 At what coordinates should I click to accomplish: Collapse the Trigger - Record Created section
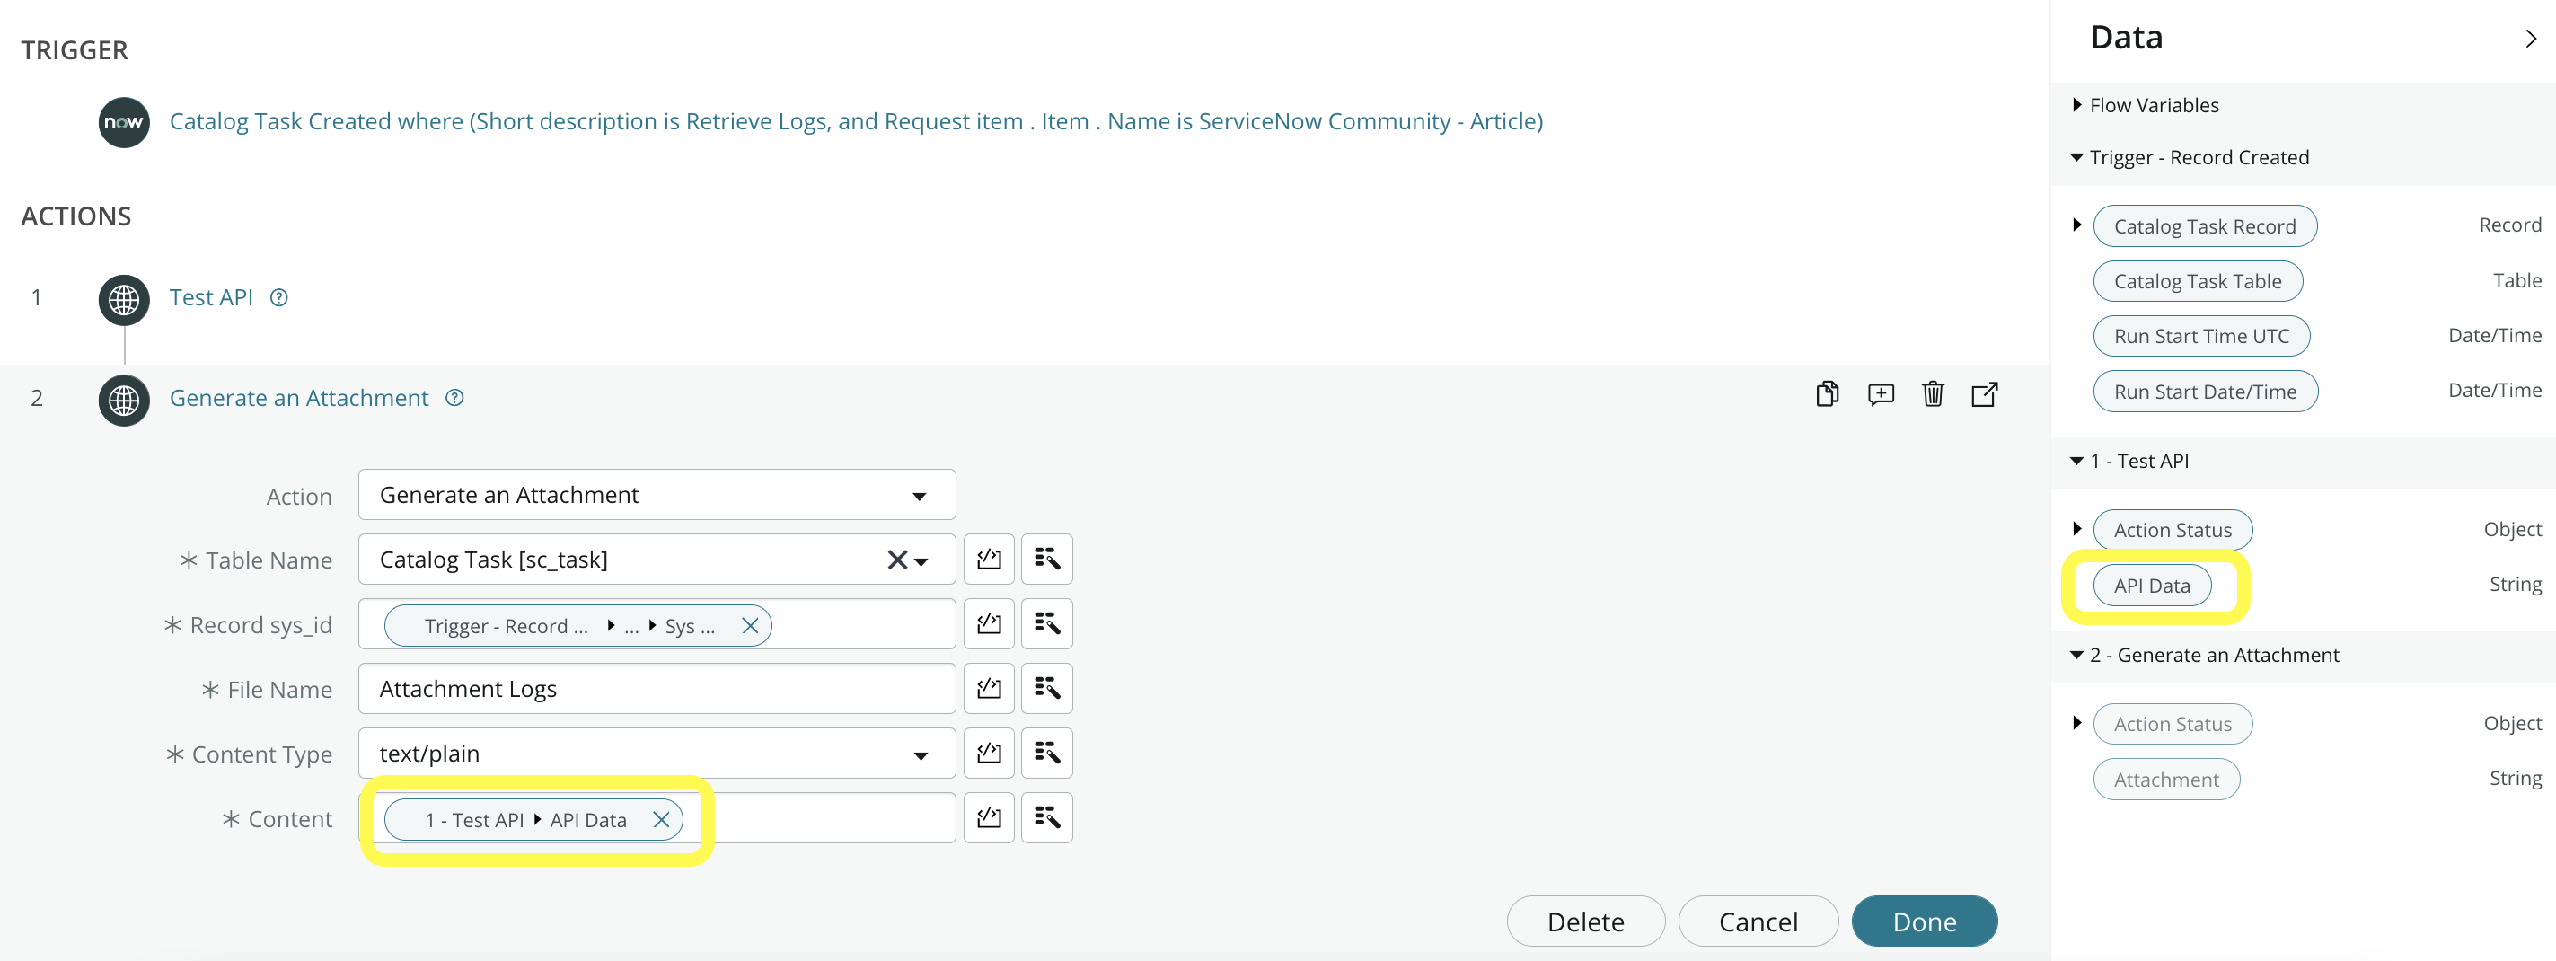point(2076,158)
